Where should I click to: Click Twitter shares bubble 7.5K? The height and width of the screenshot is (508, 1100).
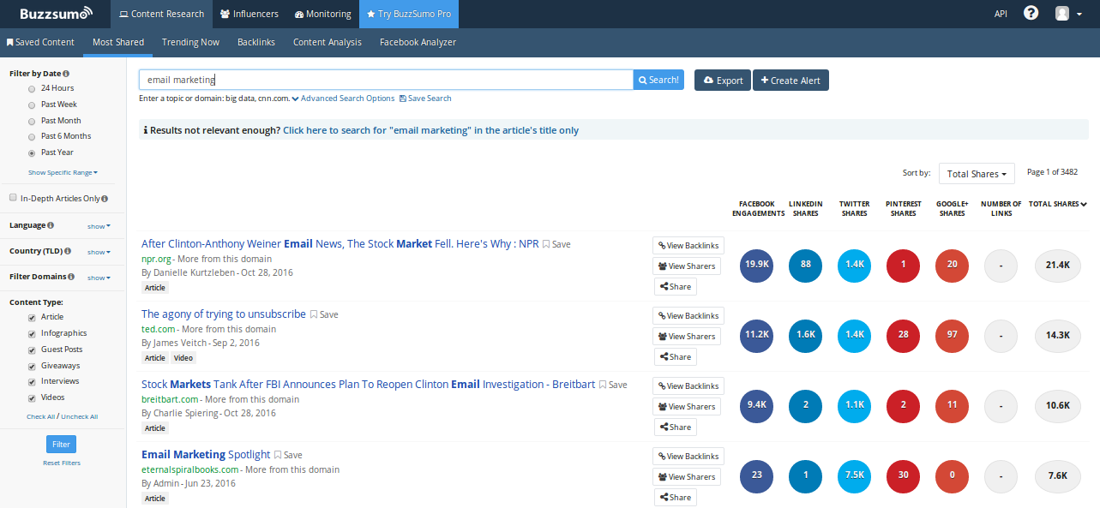854,476
